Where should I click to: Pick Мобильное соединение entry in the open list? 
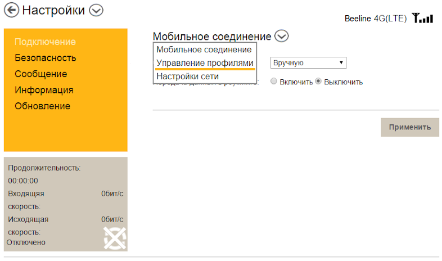tap(204, 49)
